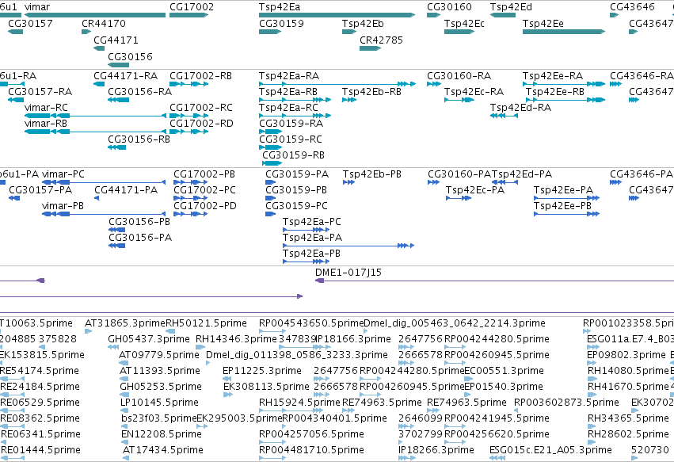
Task: Select the vimar gene bar
Action: pos(95,15)
